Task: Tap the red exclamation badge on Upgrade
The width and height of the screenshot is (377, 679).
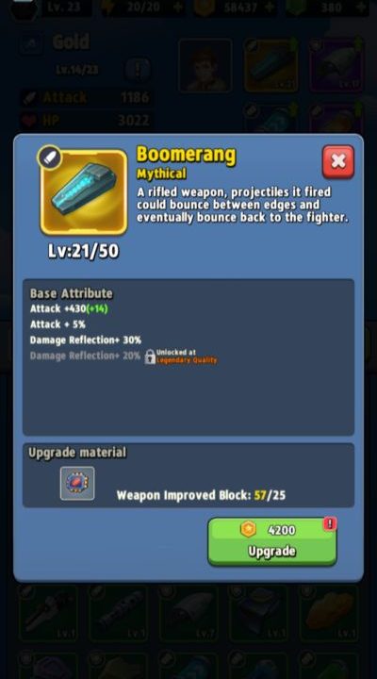Action: (x=330, y=524)
